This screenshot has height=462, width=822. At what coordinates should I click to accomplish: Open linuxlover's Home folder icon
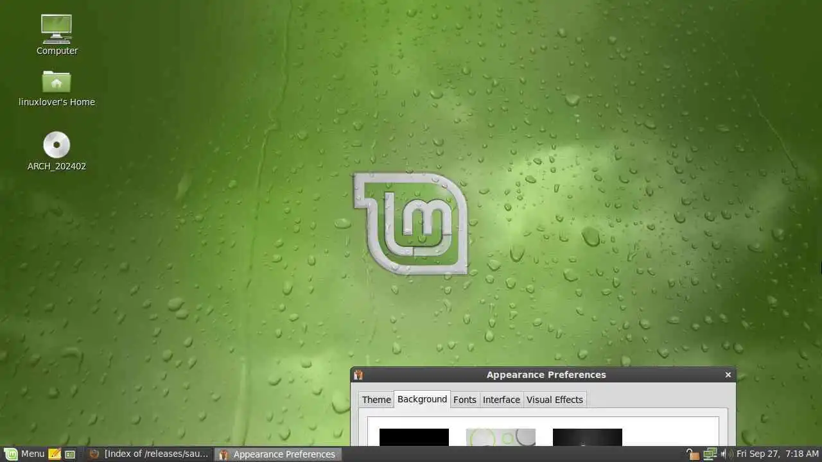(x=57, y=82)
